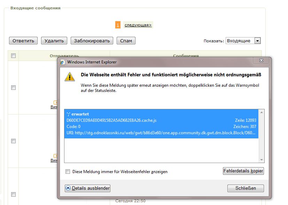This screenshot has width=288, height=205.
Task: Click 'Zeichen: 307' in error details
Action: pyautogui.click(x=245, y=127)
